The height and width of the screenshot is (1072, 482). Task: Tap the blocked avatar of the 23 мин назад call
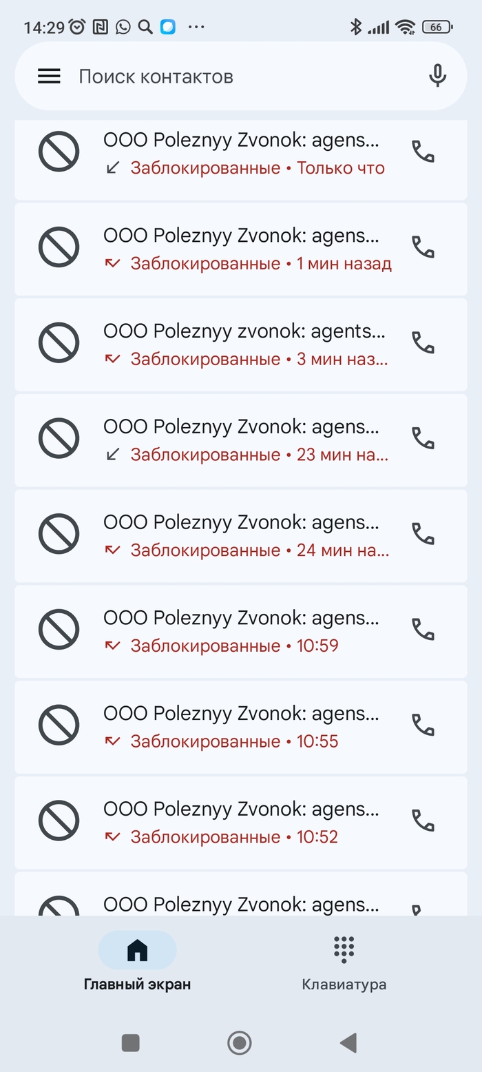[x=59, y=438]
